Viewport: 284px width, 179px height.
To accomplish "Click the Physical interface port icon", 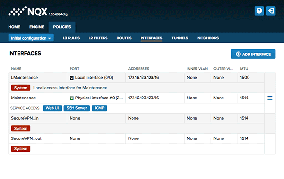I will click(72, 98).
